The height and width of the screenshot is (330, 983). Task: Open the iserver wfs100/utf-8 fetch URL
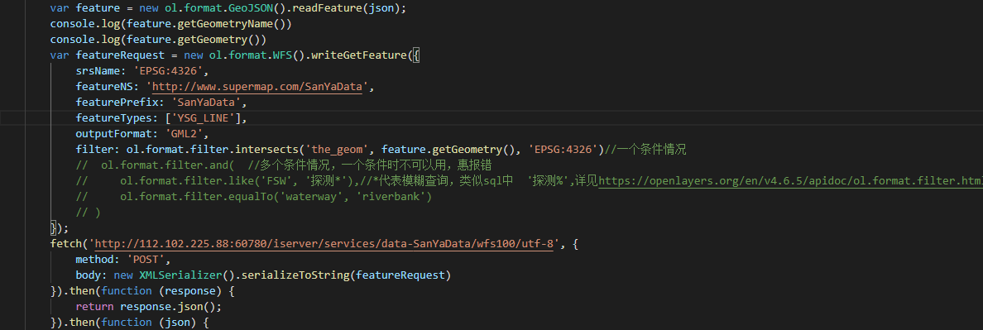click(x=324, y=244)
